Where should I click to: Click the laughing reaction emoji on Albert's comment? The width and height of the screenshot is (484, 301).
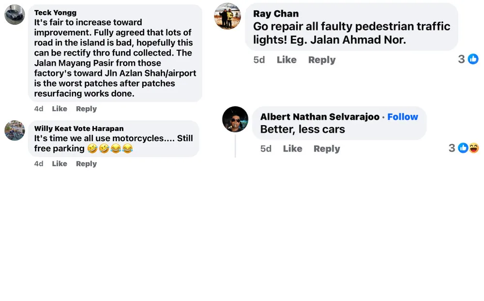tap(474, 148)
